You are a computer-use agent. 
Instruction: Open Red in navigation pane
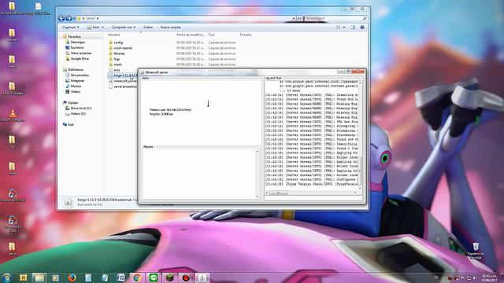(x=71, y=124)
